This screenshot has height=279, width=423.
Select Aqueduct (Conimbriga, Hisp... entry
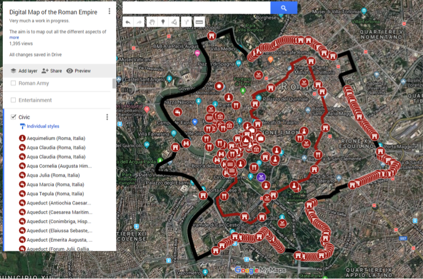click(x=59, y=221)
